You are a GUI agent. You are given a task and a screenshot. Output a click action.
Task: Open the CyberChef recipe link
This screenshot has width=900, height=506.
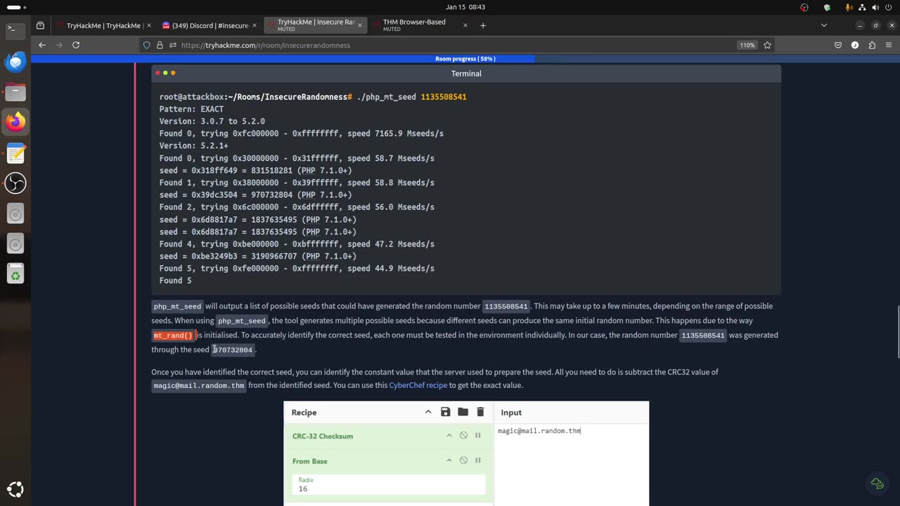pos(418,385)
